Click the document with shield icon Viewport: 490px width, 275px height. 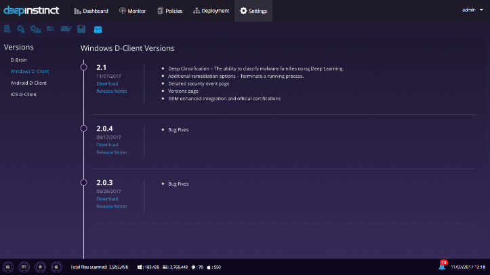[x=7, y=29]
